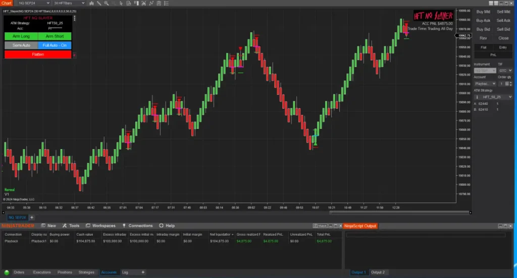The width and height of the screenshot is (517, 278).
Task: Activate the zoom-in magnifier tool
Action: point(106,3)
